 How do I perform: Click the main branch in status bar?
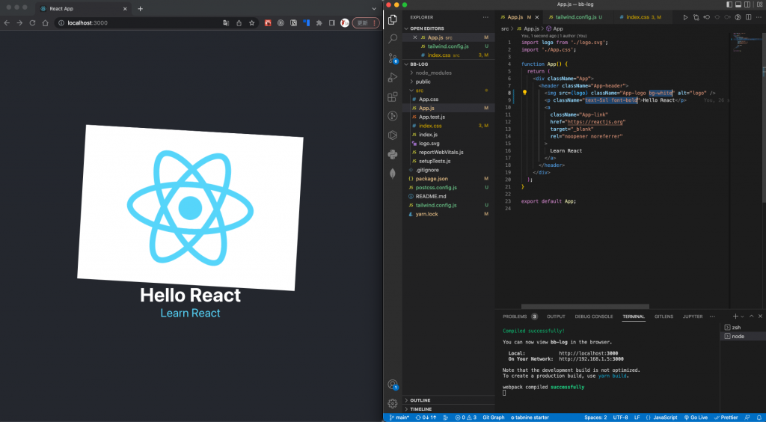point(399,418)
